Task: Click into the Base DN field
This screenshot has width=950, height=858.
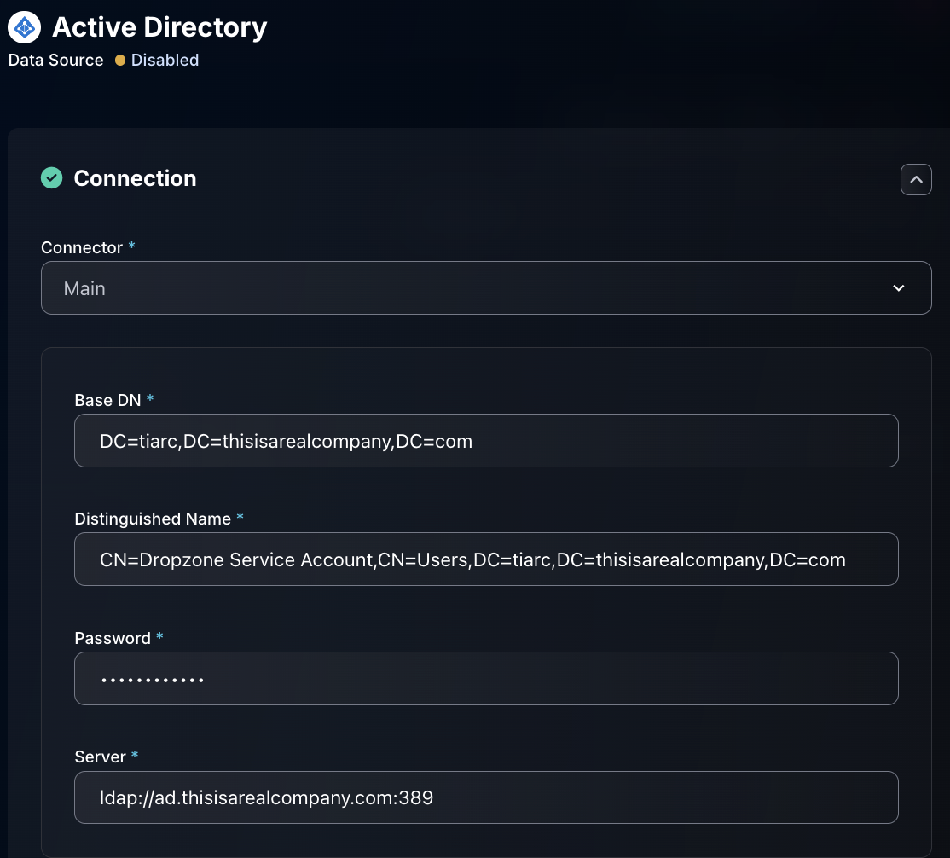Action: pos(485,441)
